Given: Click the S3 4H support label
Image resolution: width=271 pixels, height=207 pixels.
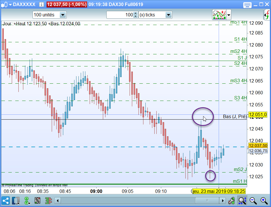Looking at the screenshot, I should click(241, 98).
